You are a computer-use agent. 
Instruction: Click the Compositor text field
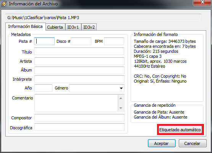click(79, 118)
